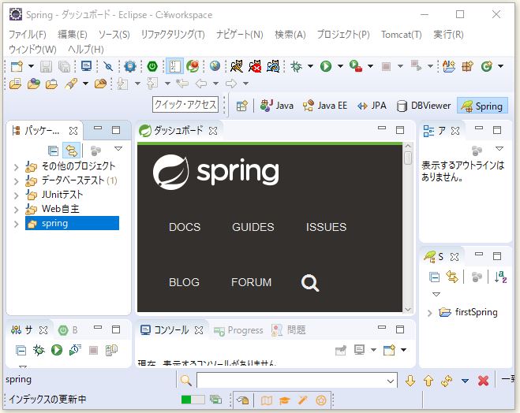Open ISSUES link on Spring dashboard
520x413 pixels.
click(326, 227)
